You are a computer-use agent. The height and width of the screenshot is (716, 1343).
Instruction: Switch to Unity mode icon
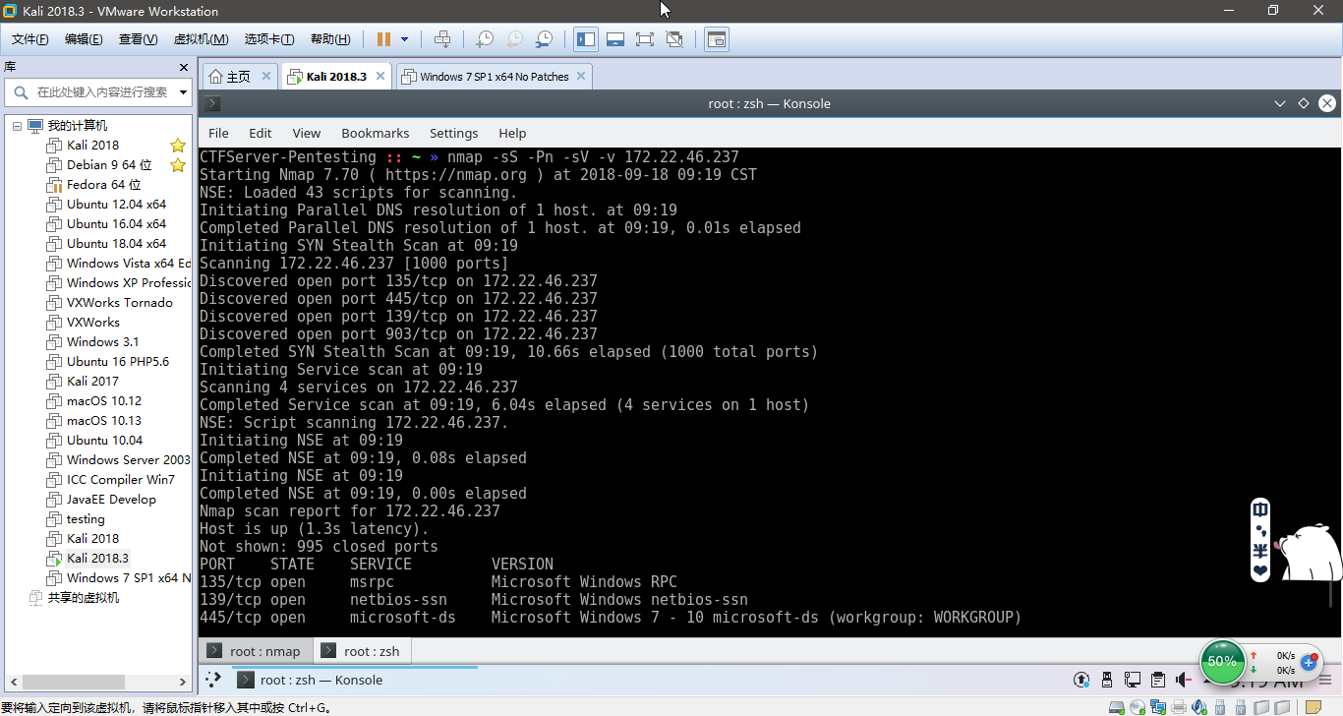point(674,39)
